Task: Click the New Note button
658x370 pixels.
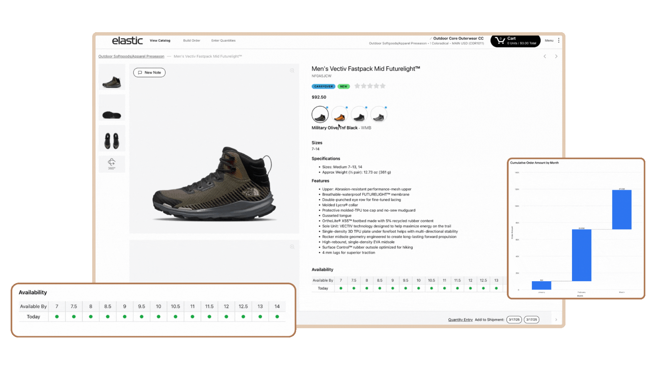Action: click(x=149, y=73)
